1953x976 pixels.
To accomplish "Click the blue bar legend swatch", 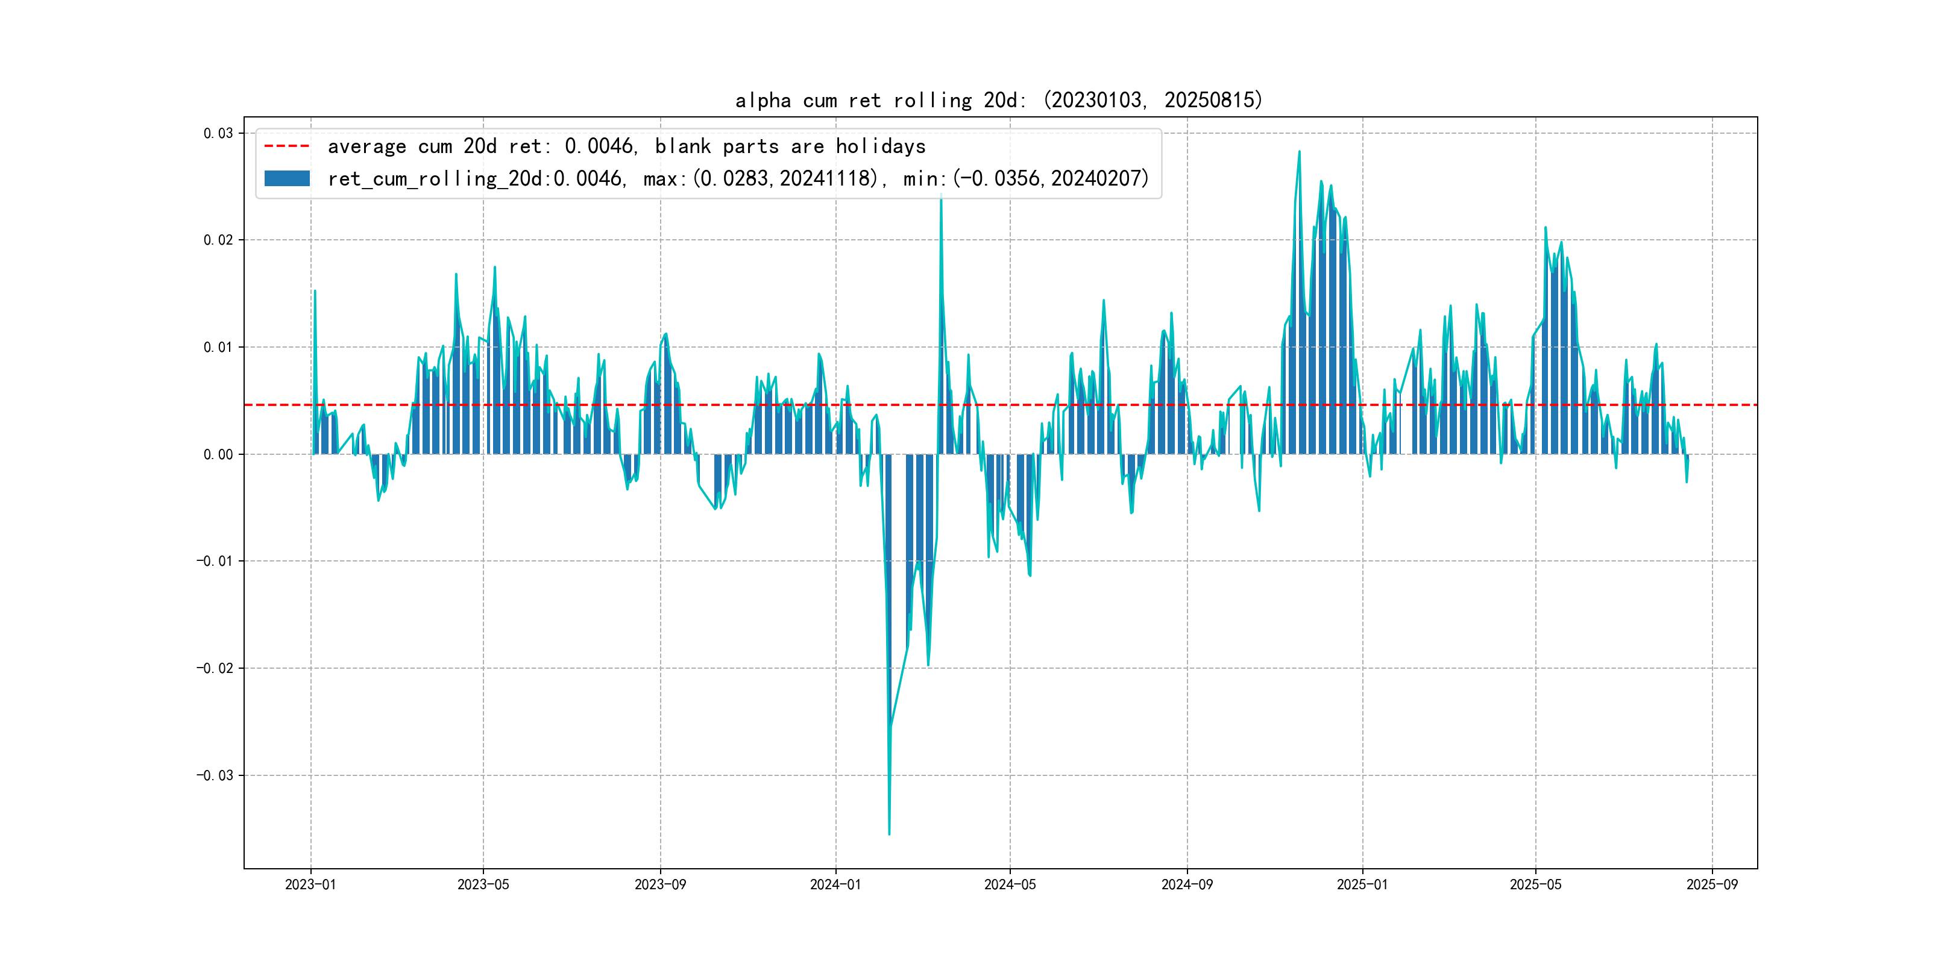I will pyautogui.click(x=286, y=179).
